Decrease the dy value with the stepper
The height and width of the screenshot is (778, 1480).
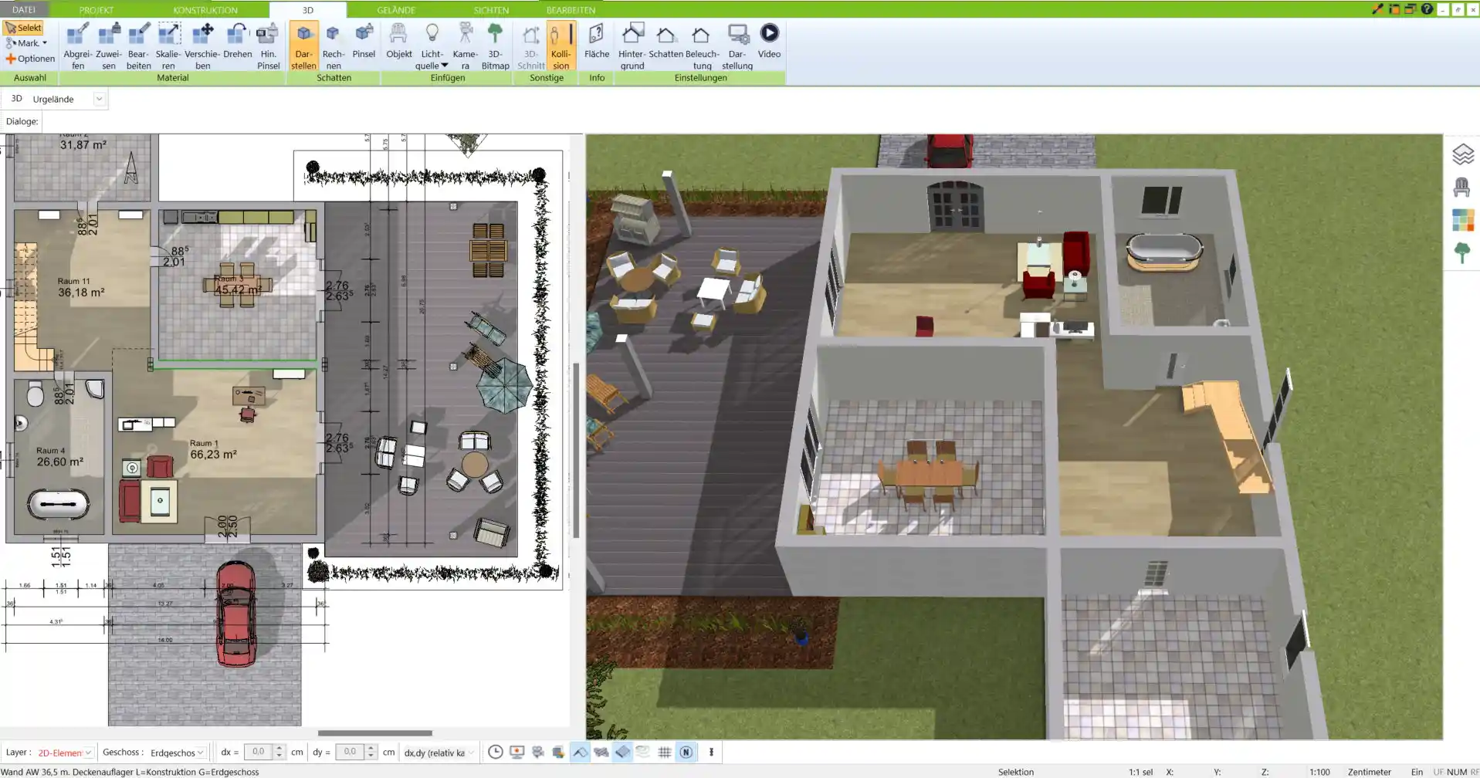[371, 756]
